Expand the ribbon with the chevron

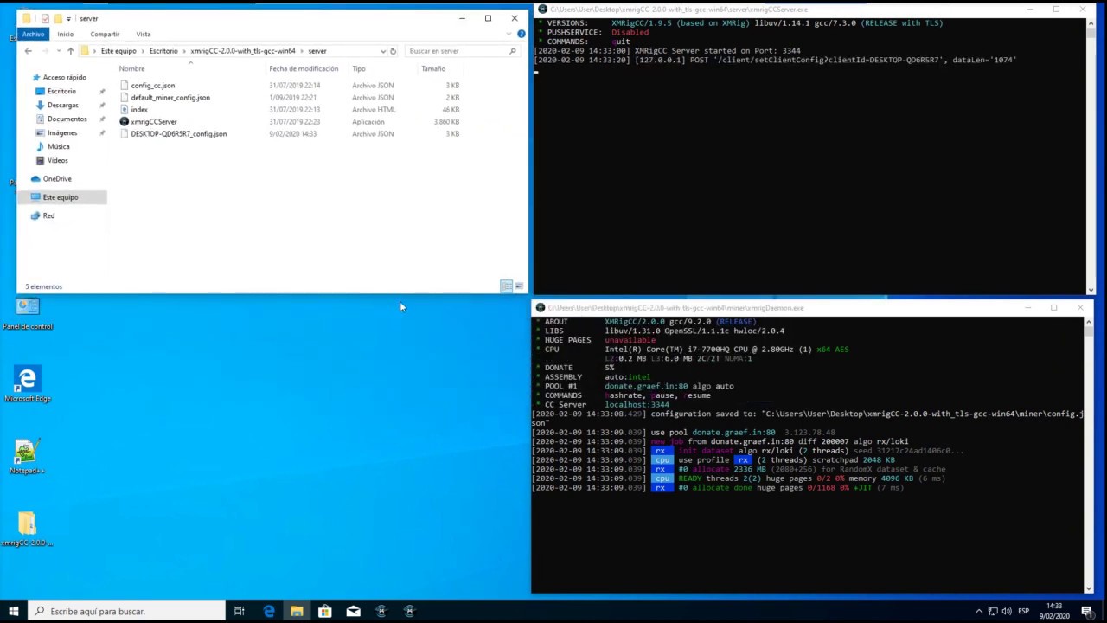(510, 34)
